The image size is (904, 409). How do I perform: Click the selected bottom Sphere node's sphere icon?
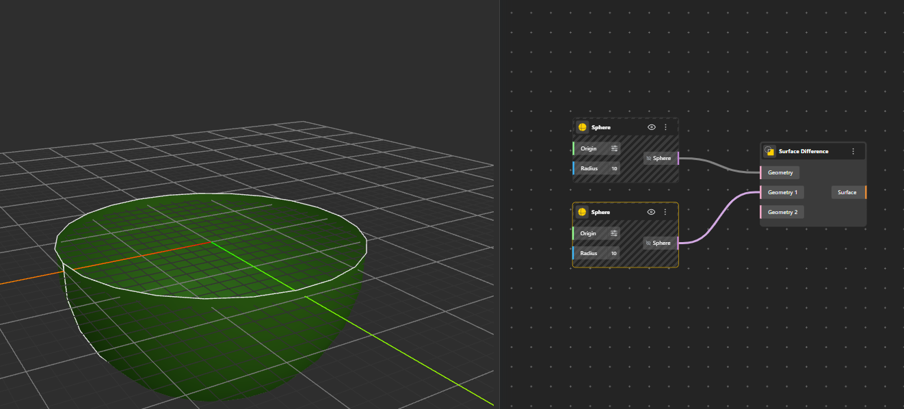click(x=582, y=212)
